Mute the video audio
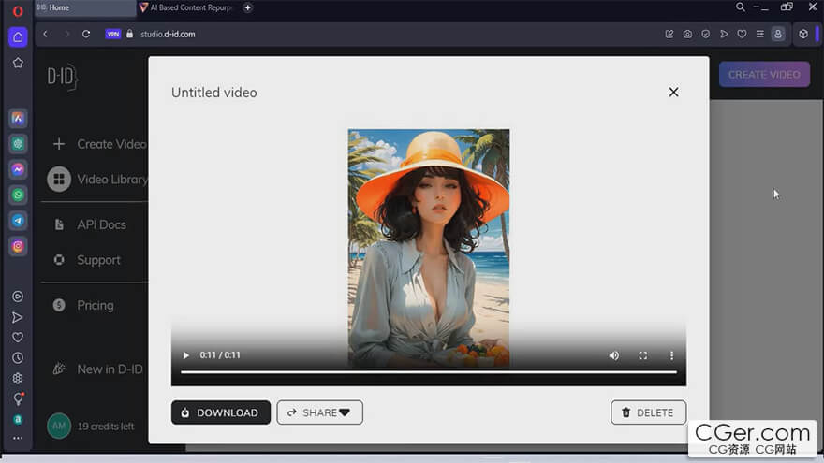824x463 pixels. point(613,355)
